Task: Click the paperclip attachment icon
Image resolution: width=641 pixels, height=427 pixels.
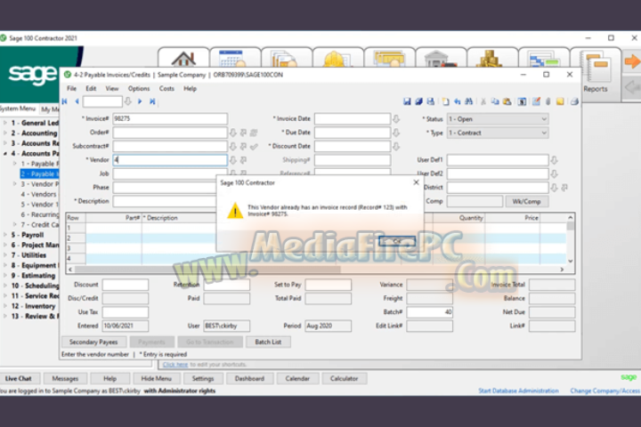Action: [x=548, y=101]
